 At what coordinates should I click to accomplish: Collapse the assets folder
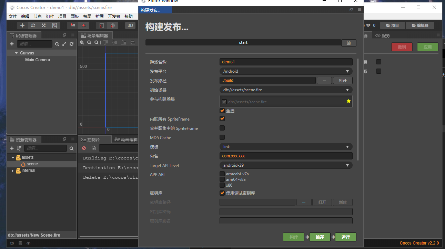[x=13, y=157]
